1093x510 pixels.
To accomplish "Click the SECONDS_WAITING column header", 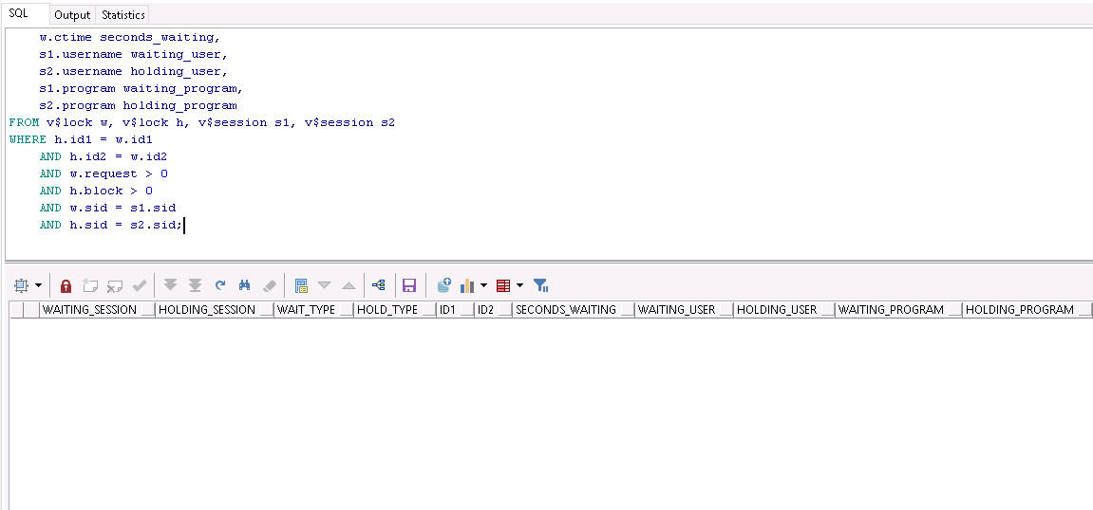I will (565, 310).
